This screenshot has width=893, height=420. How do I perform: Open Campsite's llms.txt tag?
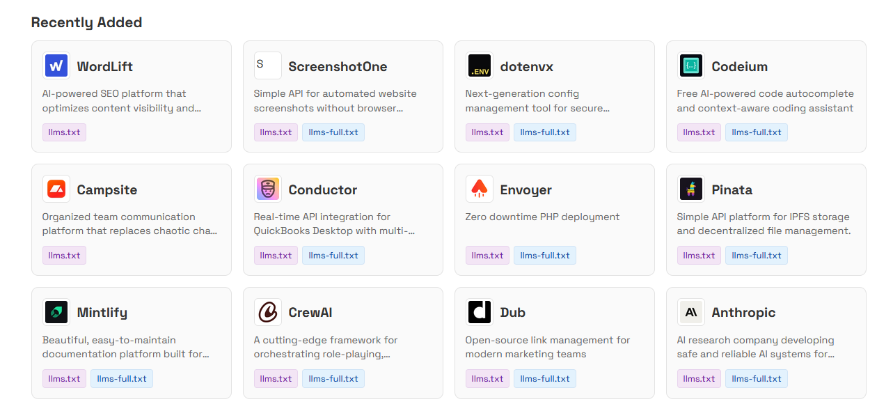coord(64,256)
